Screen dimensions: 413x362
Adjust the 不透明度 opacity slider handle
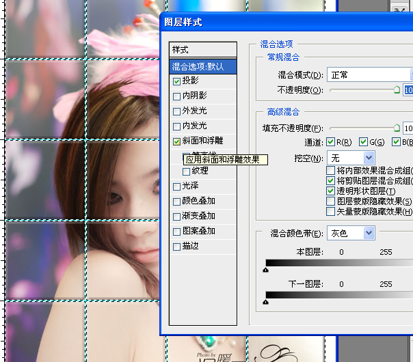[x=397, y=89]
